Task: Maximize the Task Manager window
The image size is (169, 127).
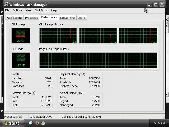Action: pos(156,4)
